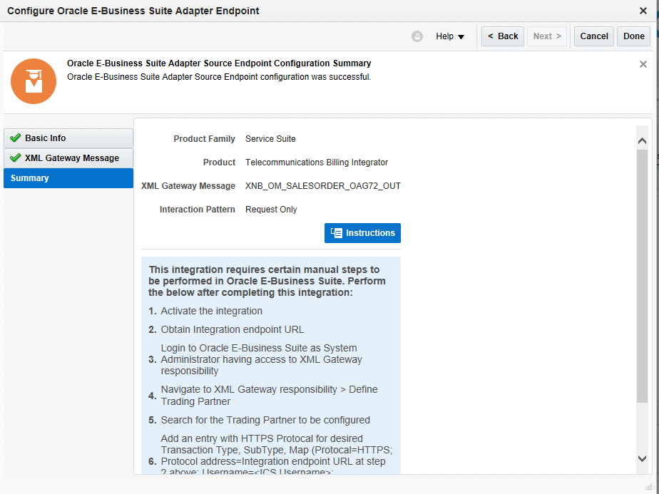The image size is (659, 494).
Task: Click the 'Search for the Trading Partner' step
Action: 265,420
